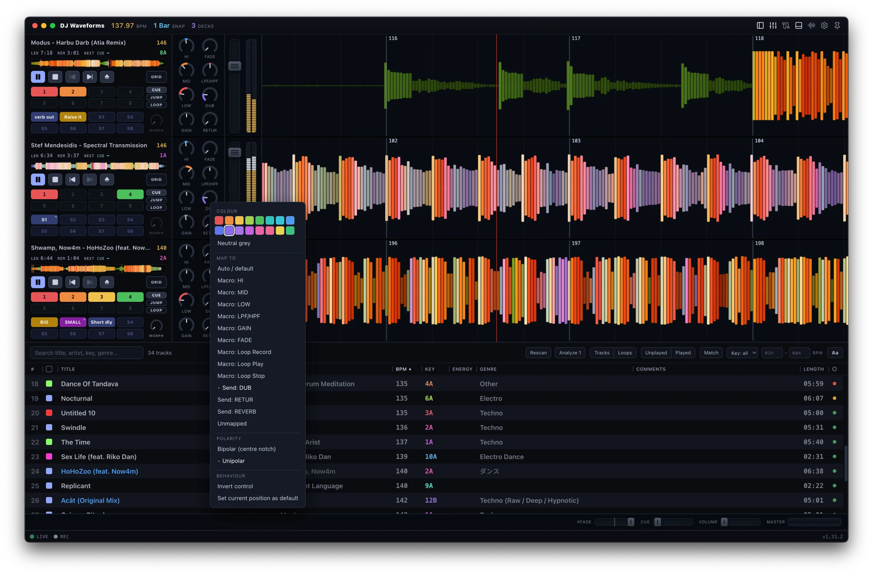Image resolution: width=873 pixels, height=575 pixels.
Task: Toggle the sidebar layout panel icon
Action: pos(760,25)
